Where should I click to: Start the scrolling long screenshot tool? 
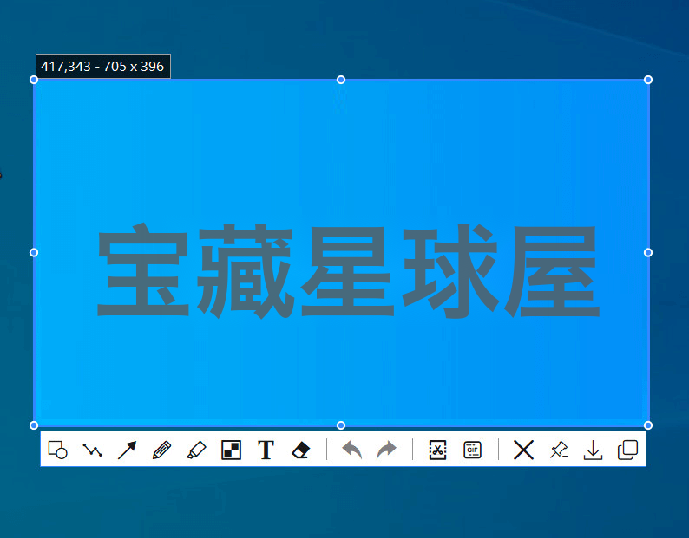pos(437,450)
